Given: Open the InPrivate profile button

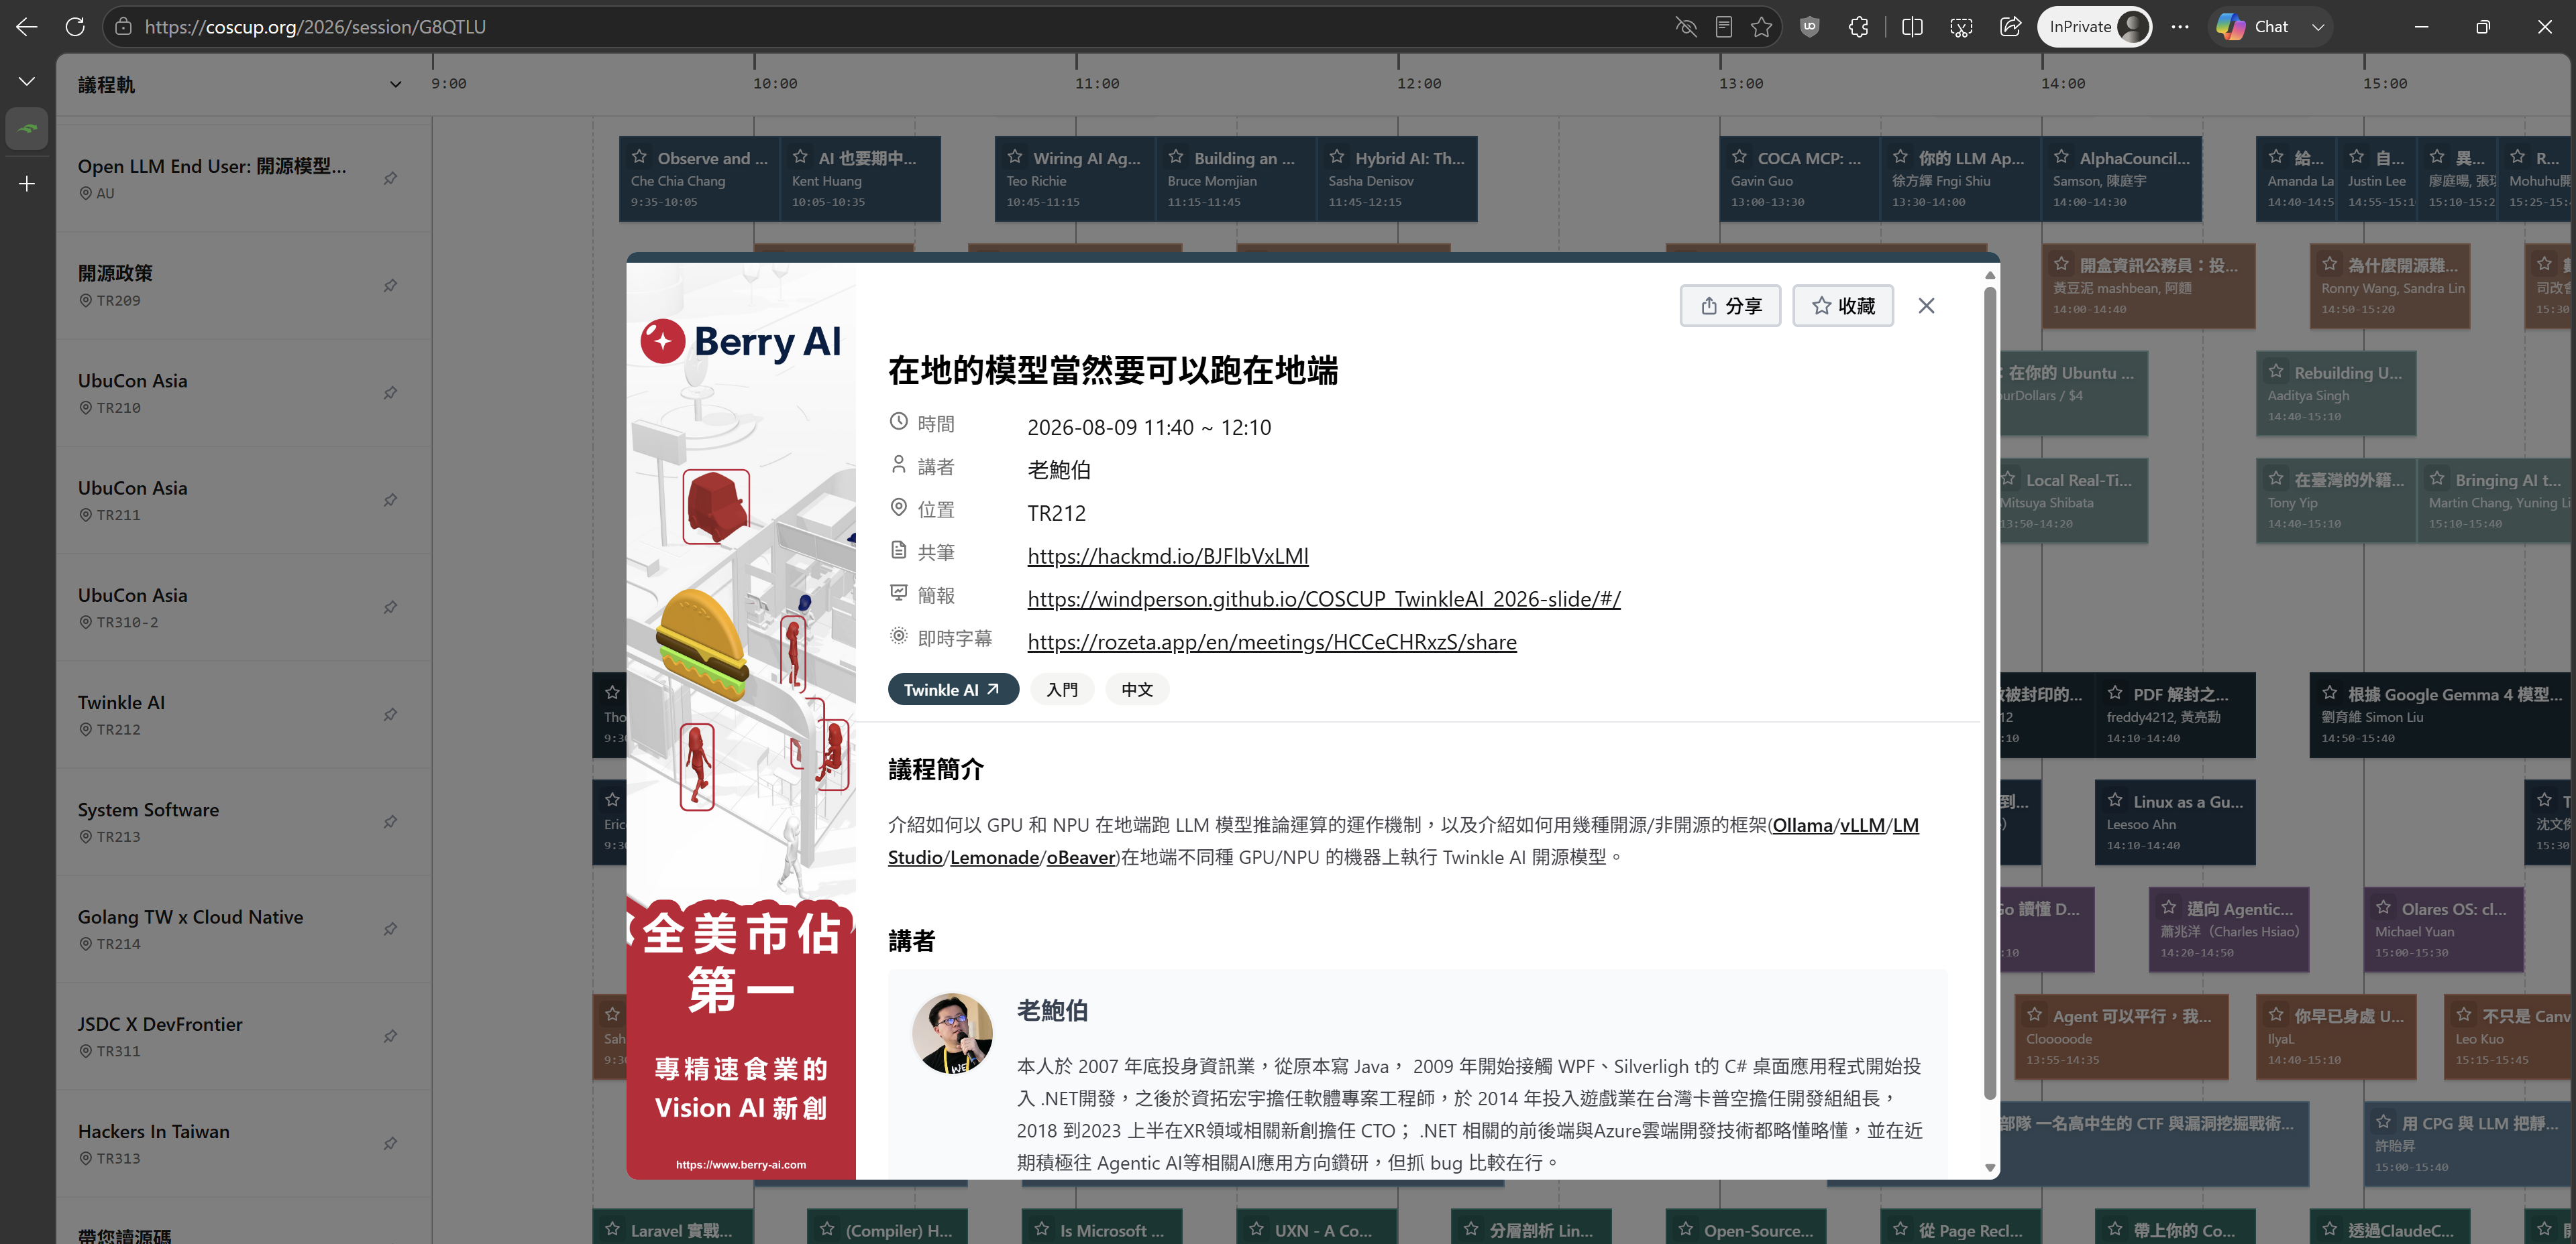Looking at the screenshot, I should coord(2095,27).
